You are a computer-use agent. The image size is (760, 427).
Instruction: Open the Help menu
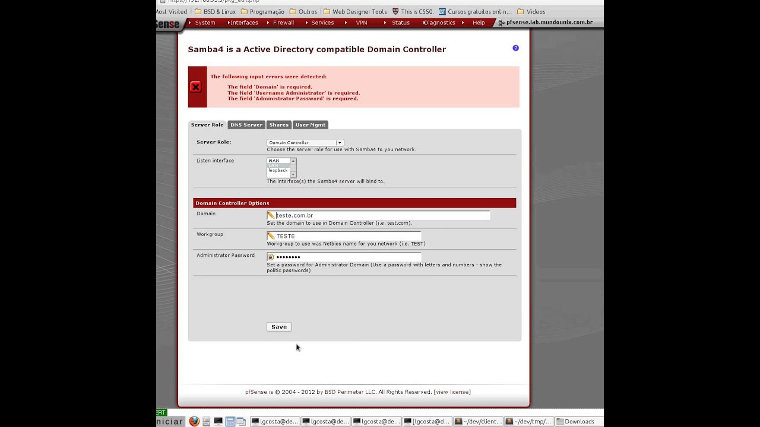click(479, 23)
